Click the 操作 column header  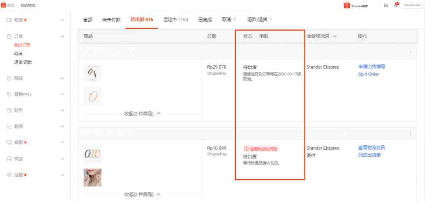(362, 36)
